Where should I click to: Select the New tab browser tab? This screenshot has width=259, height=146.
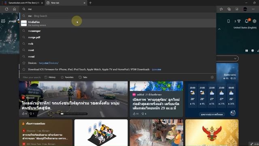pos(66,3)
